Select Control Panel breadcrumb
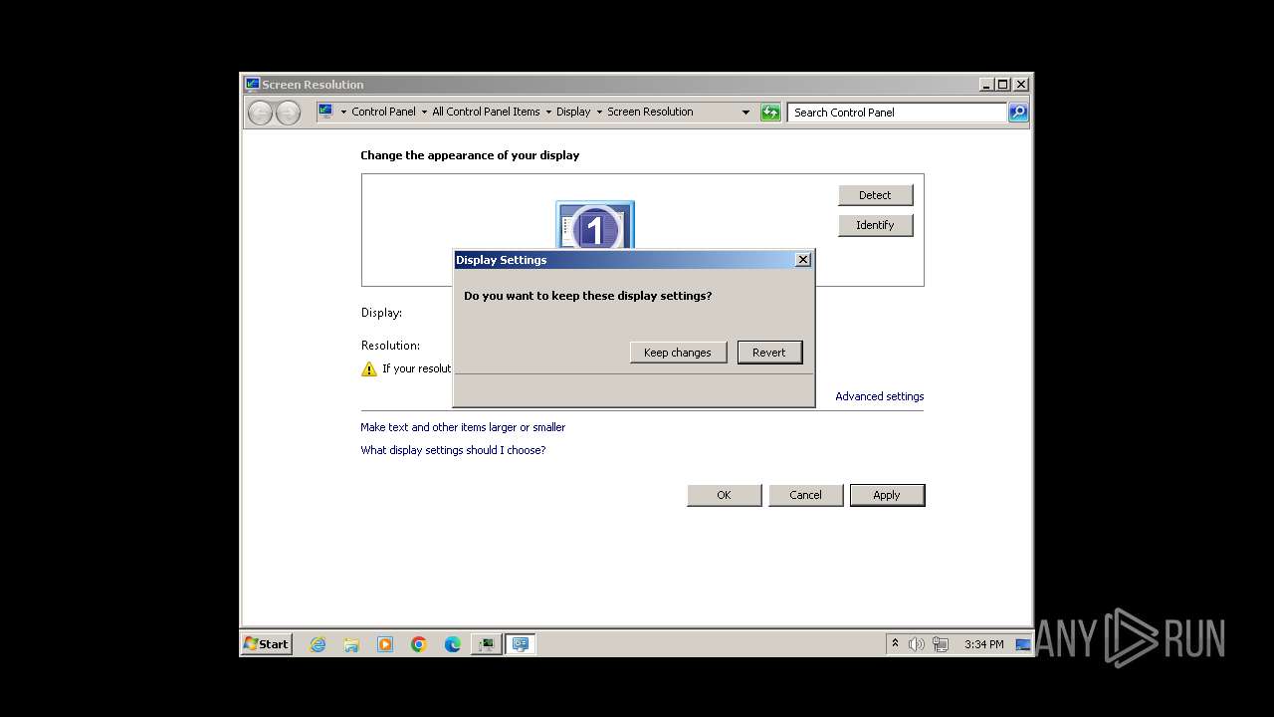Screen dimensions: 1274x717 tap(383, 112)
